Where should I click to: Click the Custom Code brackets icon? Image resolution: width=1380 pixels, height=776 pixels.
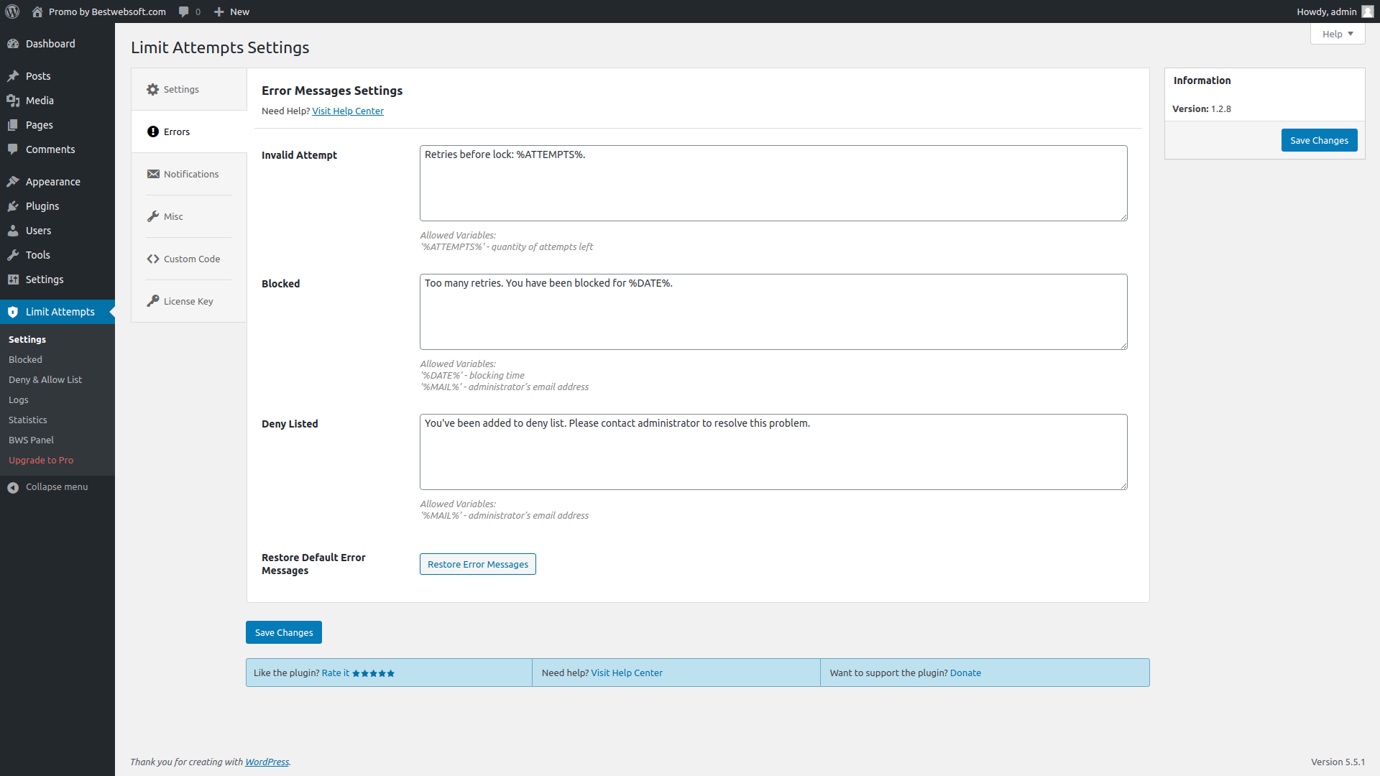click(153, 259)
